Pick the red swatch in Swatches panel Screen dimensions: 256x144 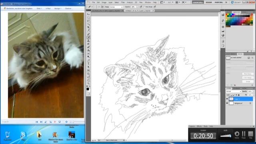(x=227, y=15)
